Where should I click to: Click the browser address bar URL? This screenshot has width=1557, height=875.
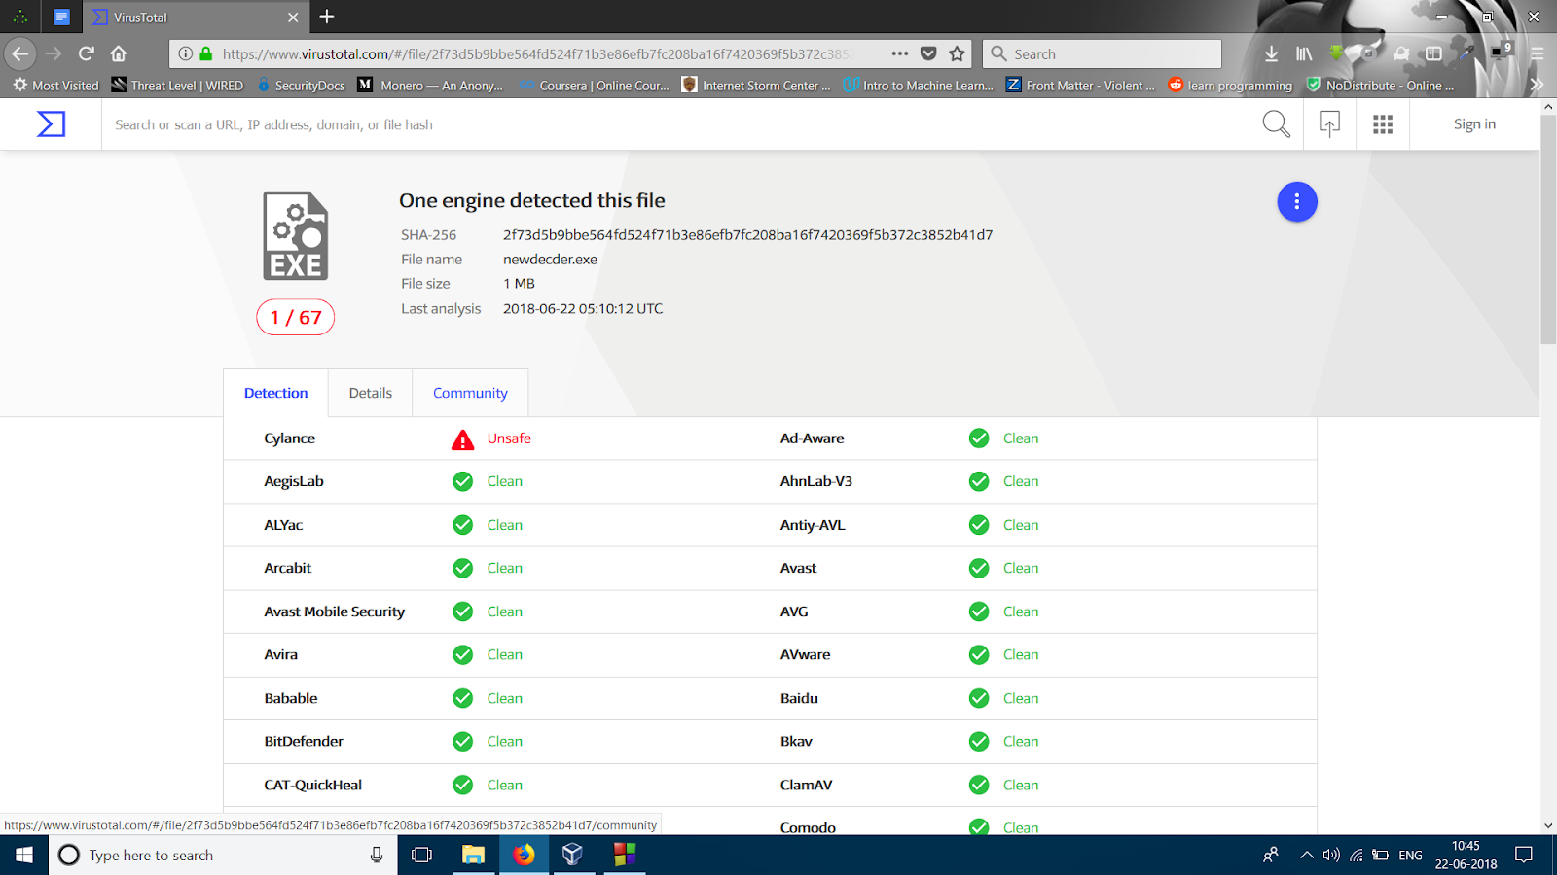click(x=538, y=54)
